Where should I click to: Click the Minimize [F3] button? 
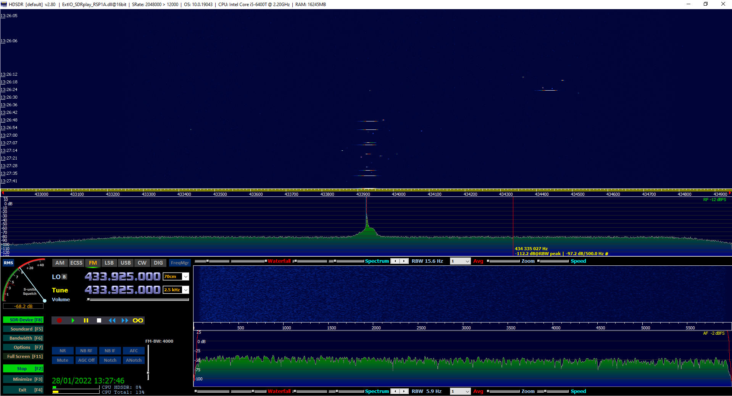pos(23,379)
